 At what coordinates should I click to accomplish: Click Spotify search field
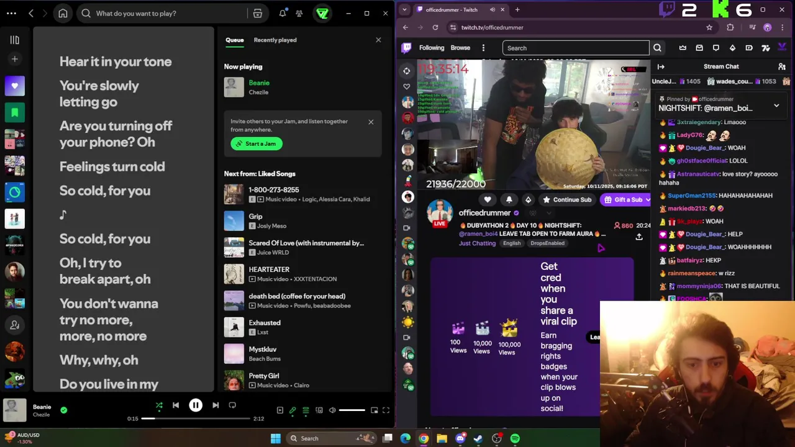pos(168,13)
